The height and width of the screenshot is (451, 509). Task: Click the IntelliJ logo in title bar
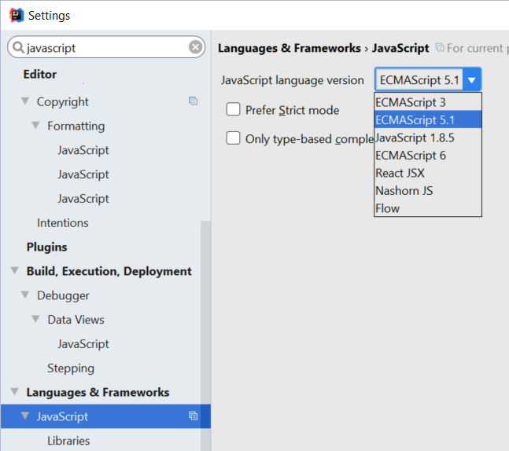click(15, 15)
